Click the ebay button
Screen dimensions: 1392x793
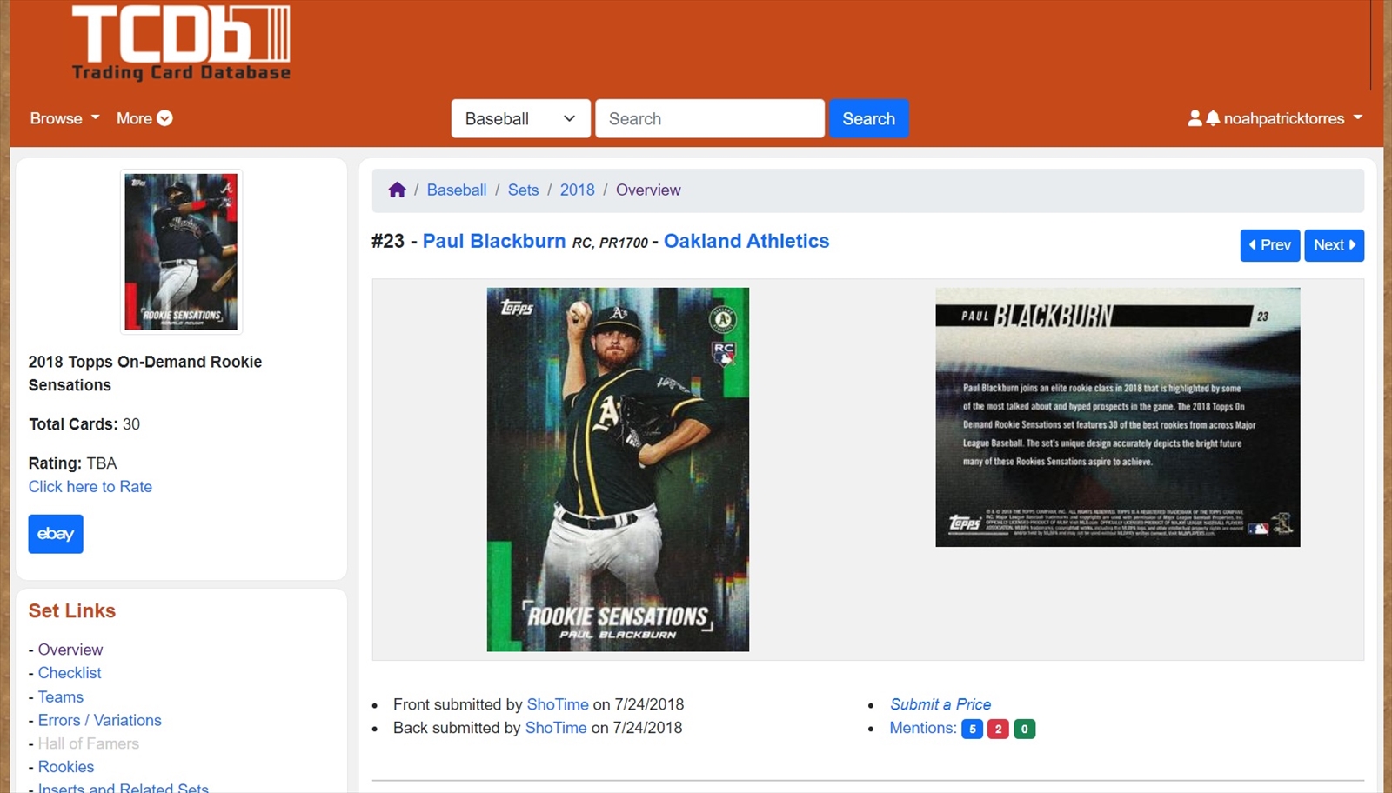(56, 534)
